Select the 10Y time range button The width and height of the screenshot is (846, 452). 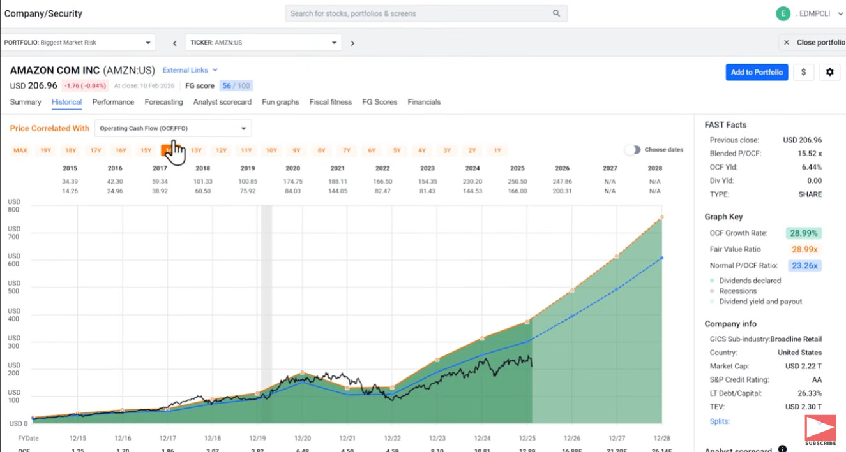[271, 150]
